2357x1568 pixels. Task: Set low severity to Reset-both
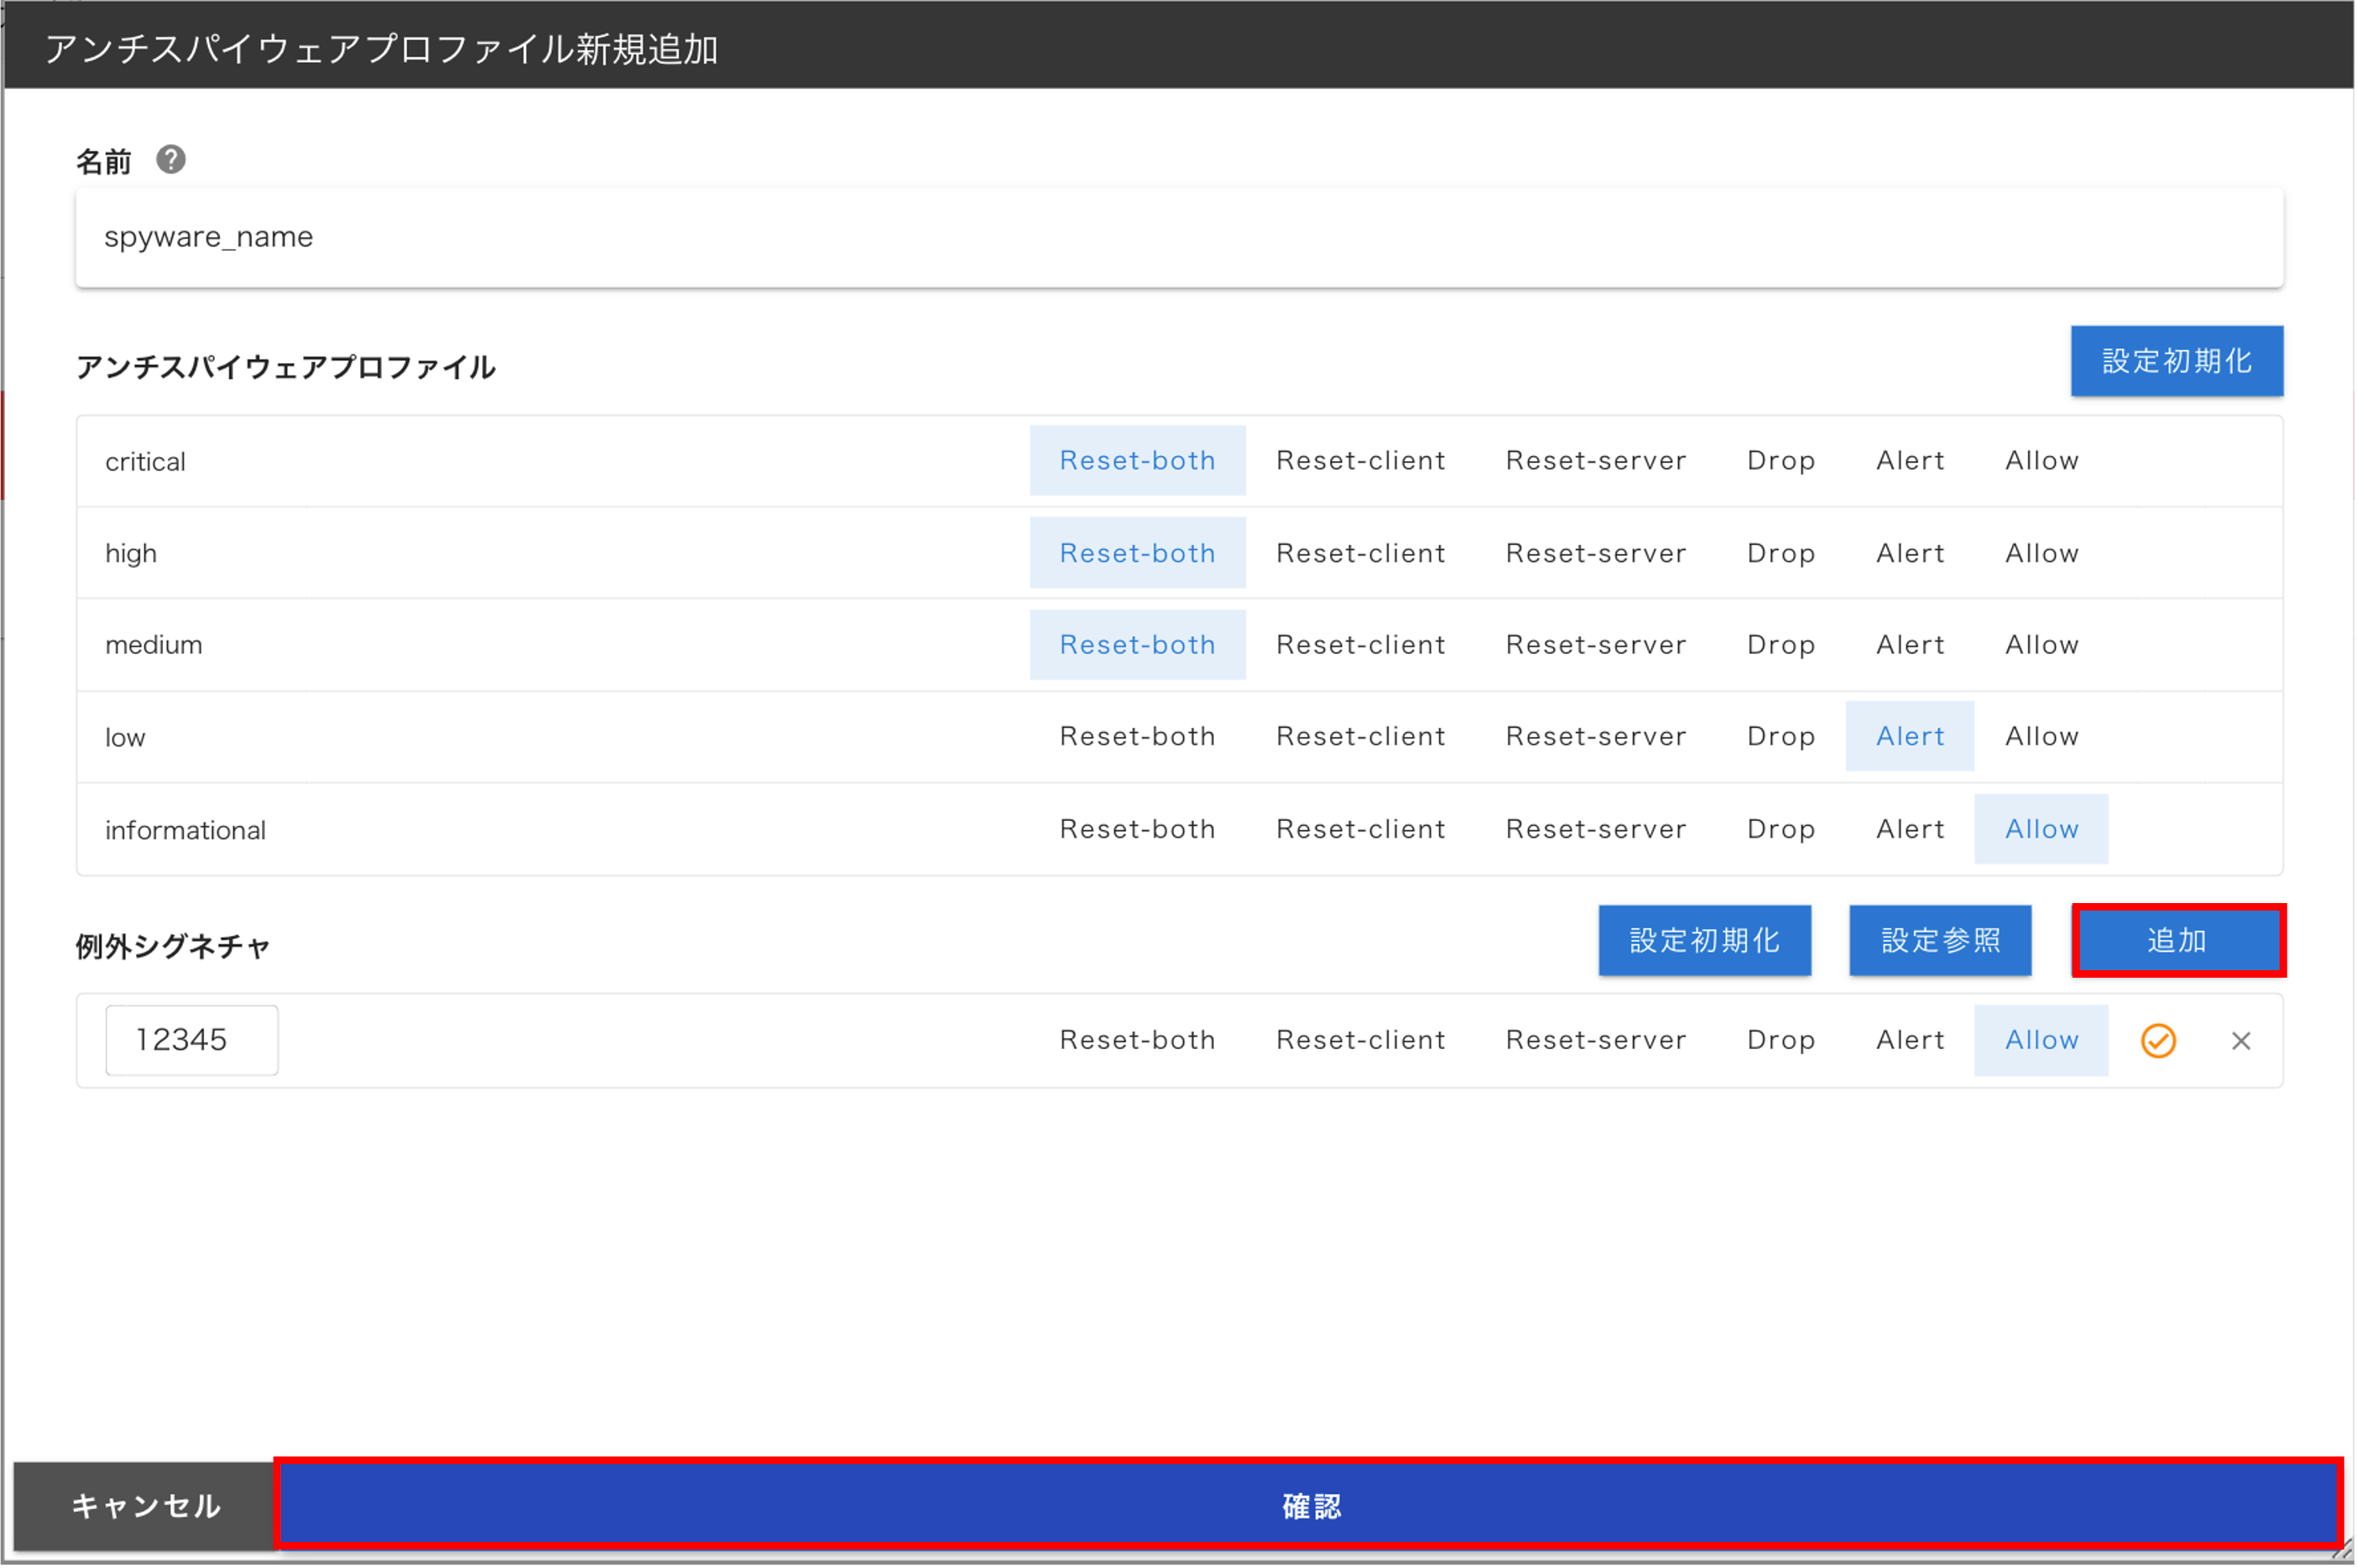point(1136,737)
